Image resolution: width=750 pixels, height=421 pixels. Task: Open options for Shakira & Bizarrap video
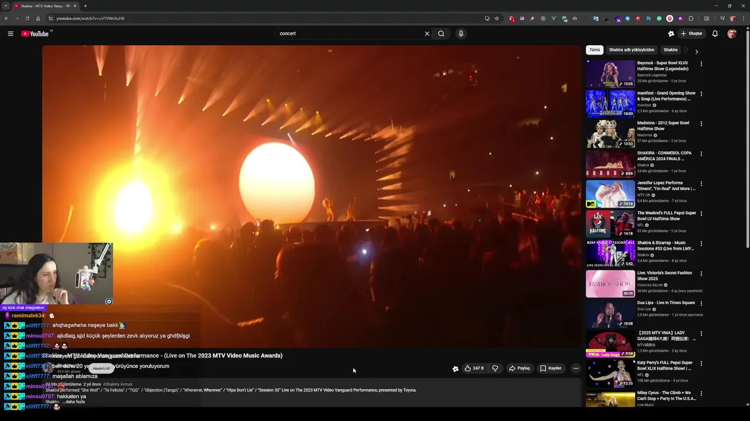(701, 244)
